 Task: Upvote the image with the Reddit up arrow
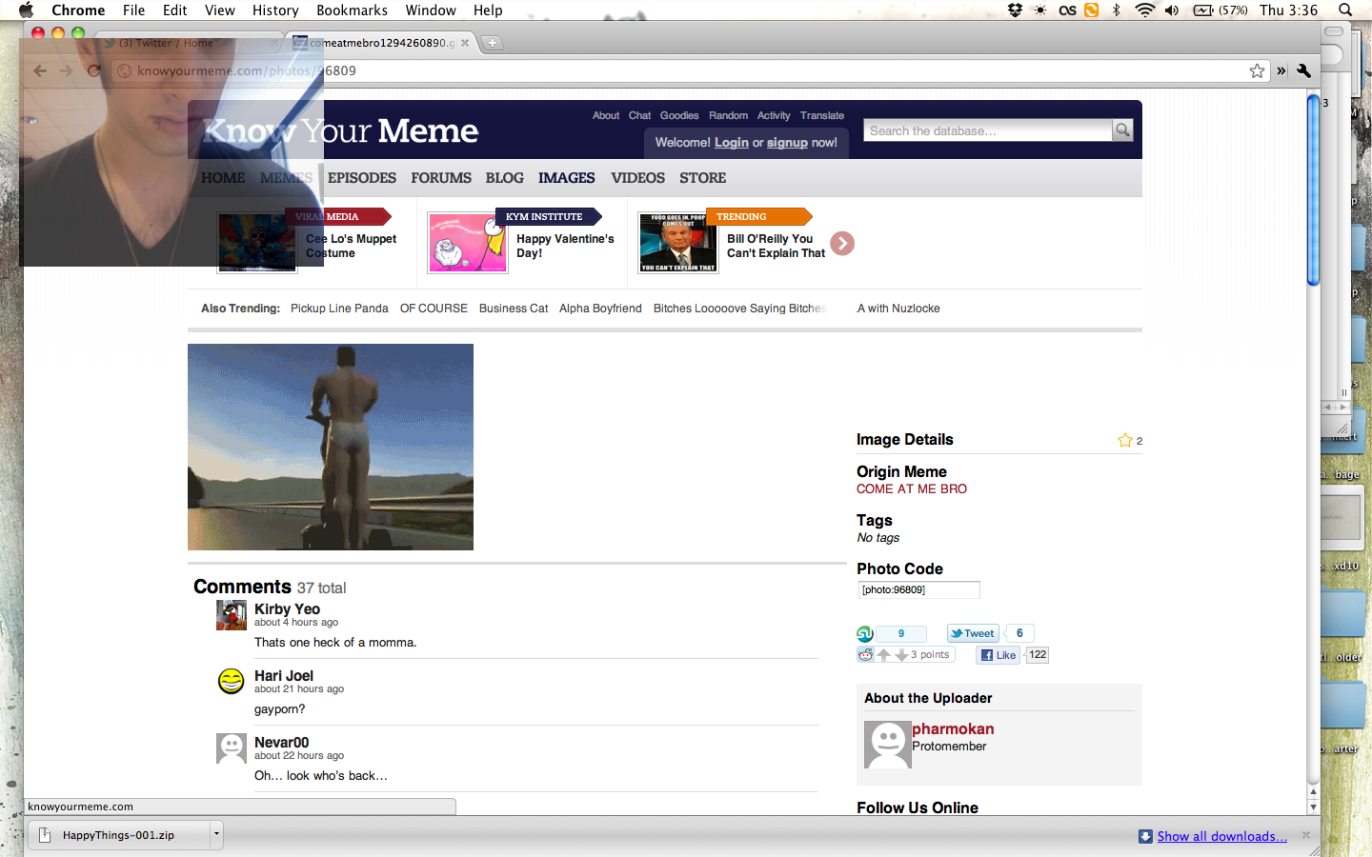coord(884,655)
